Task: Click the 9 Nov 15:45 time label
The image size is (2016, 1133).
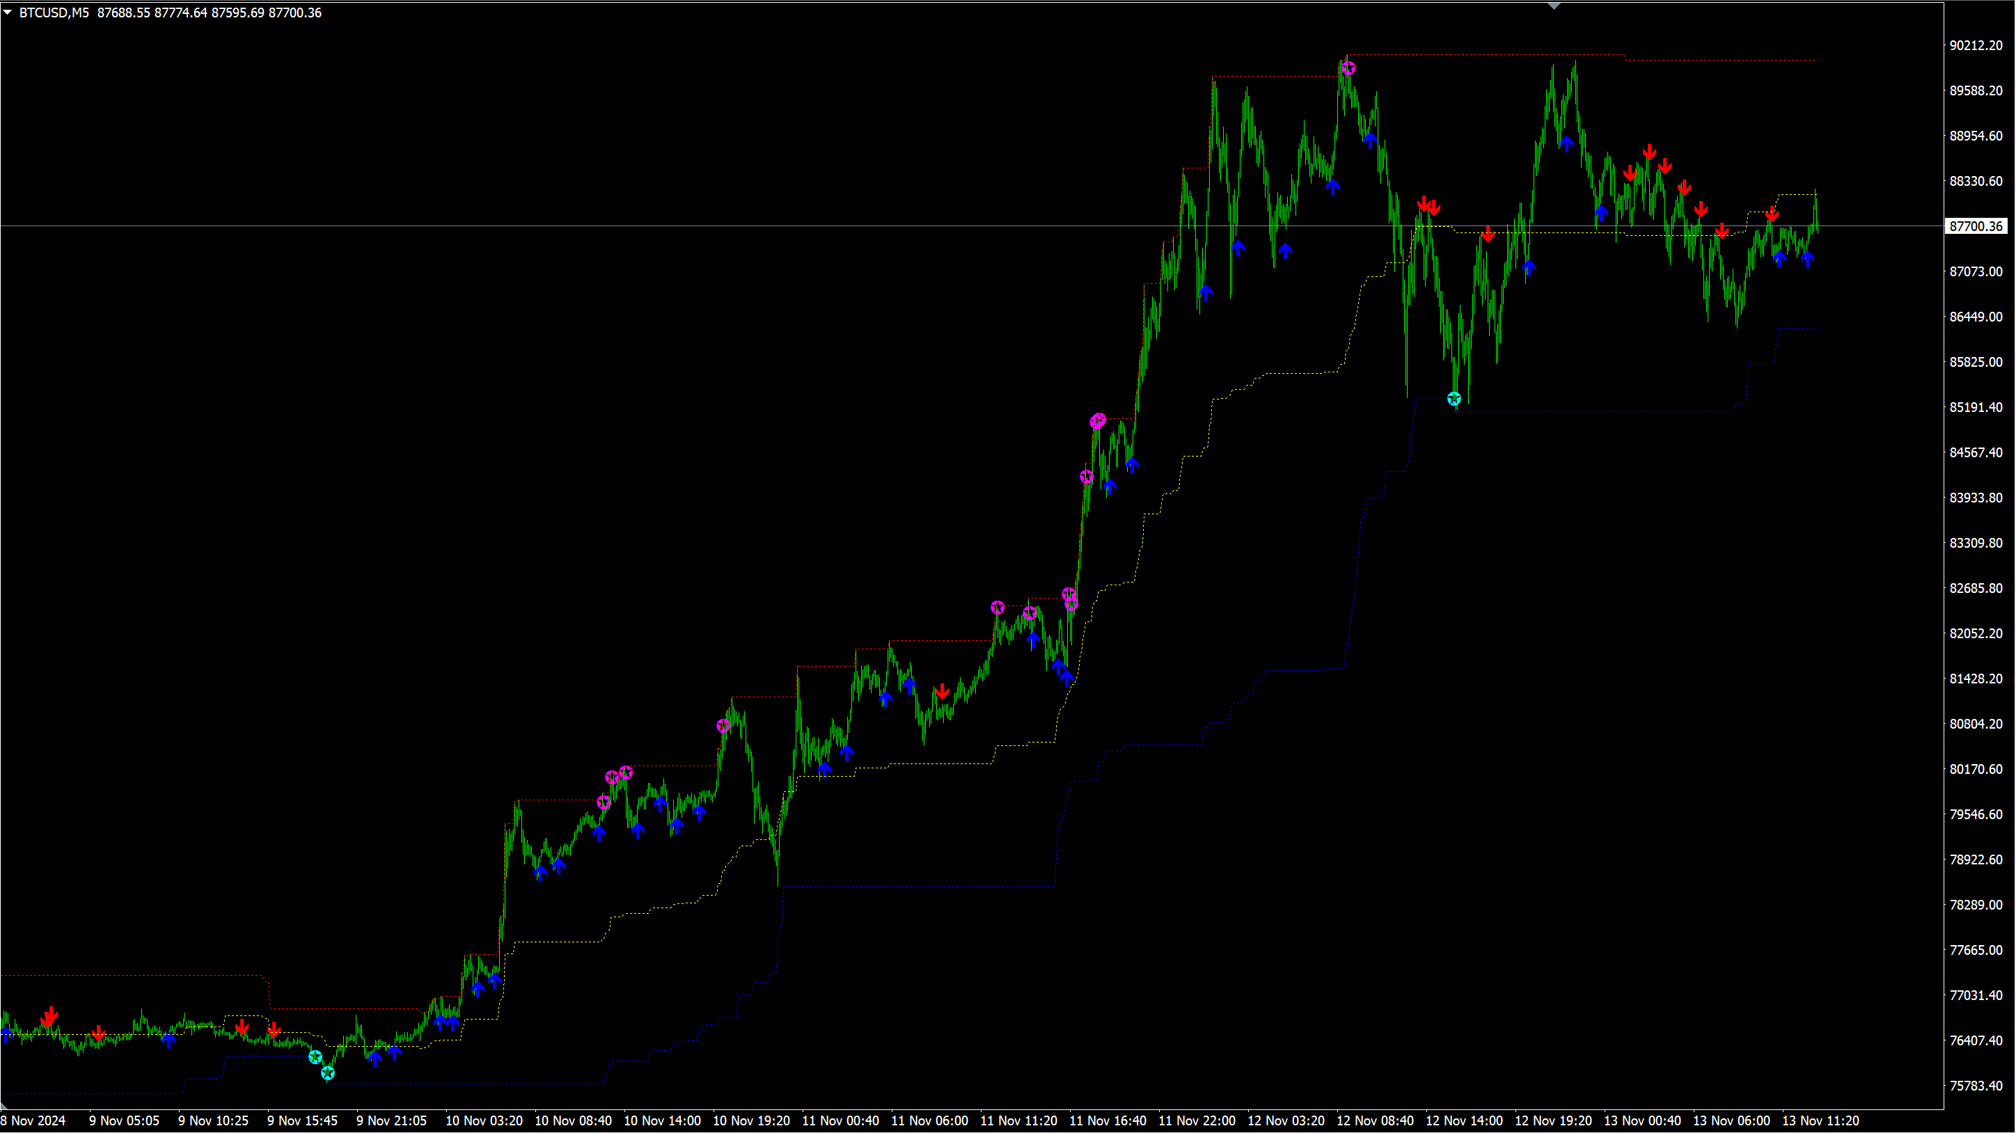Action: [x=302, y=1121]
